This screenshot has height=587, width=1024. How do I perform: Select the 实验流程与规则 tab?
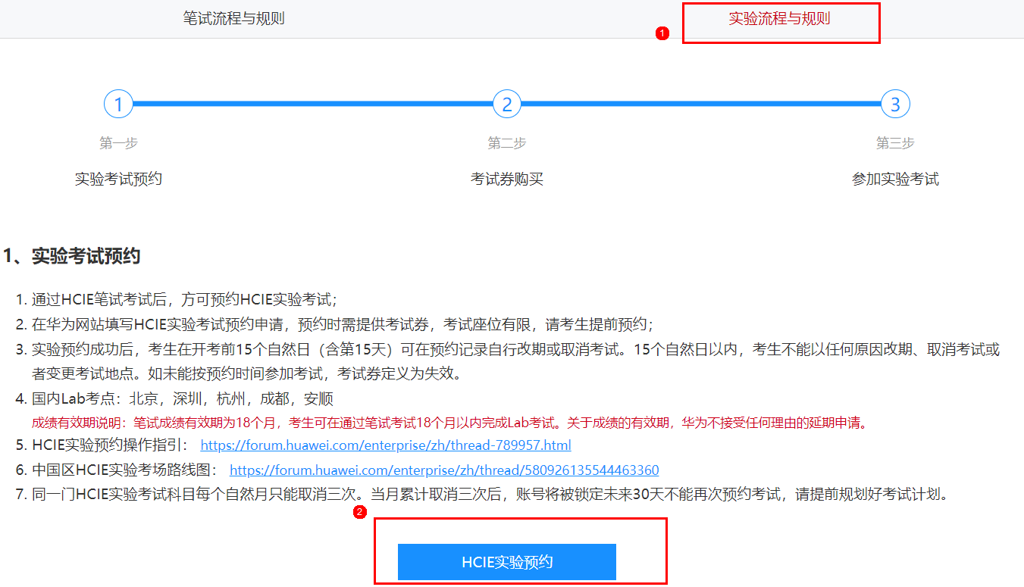(x=779, y=19)
